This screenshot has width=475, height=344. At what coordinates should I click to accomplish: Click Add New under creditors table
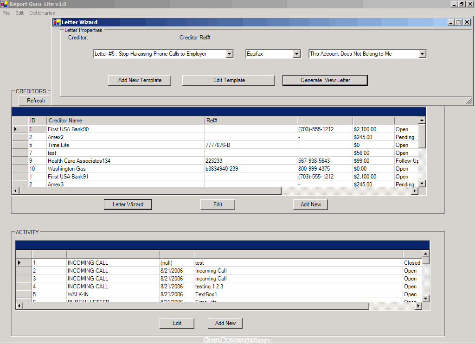click(310, 204)
